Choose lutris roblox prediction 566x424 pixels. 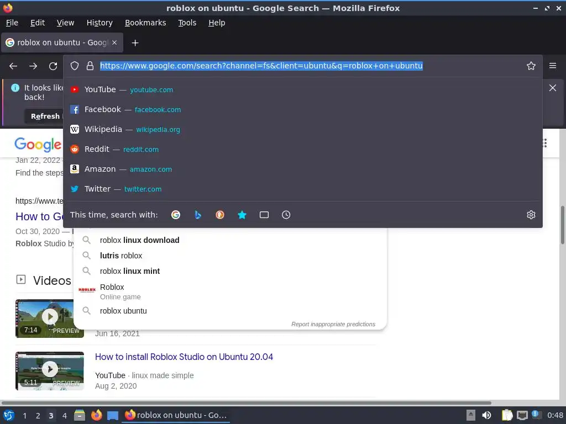230,256
